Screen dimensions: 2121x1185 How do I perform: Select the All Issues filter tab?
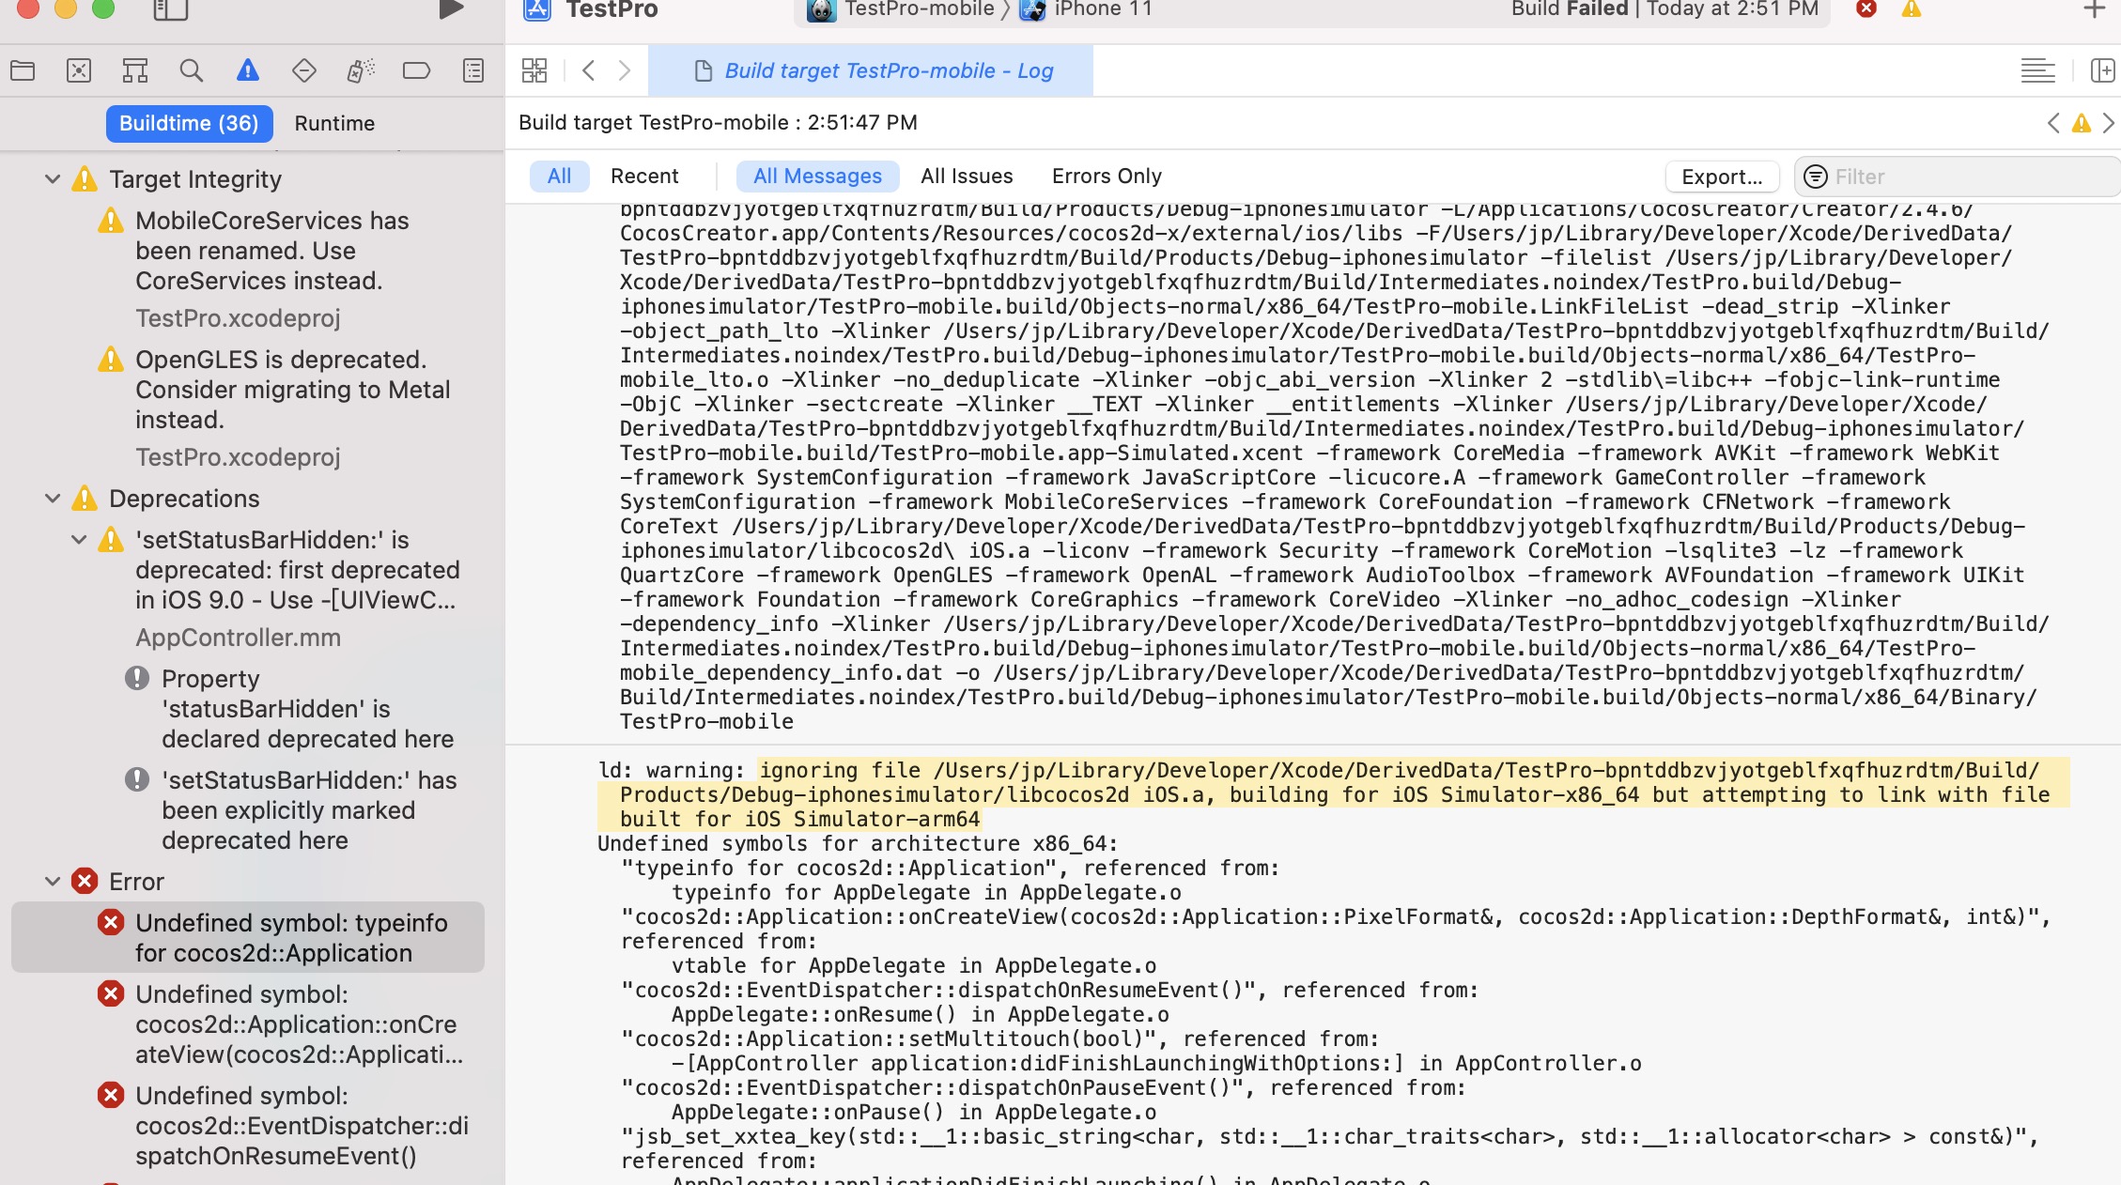[x=967, y=176]
